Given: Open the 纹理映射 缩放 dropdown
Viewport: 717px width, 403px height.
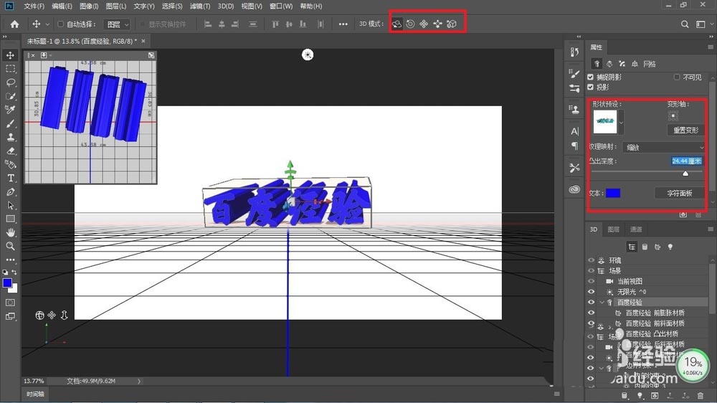Looking at the screenshot, I should tap(663, 147).
